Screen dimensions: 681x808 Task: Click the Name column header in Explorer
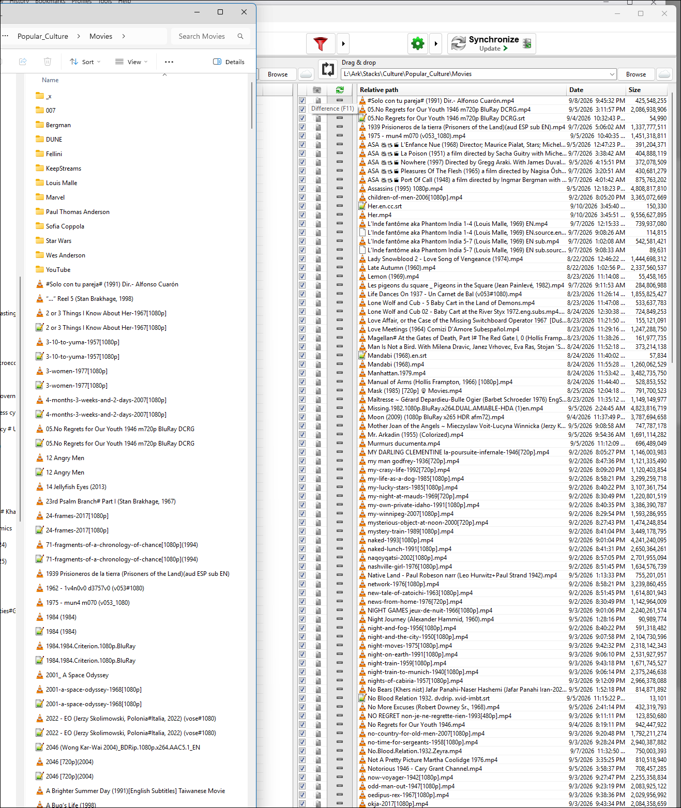point(50,80)
